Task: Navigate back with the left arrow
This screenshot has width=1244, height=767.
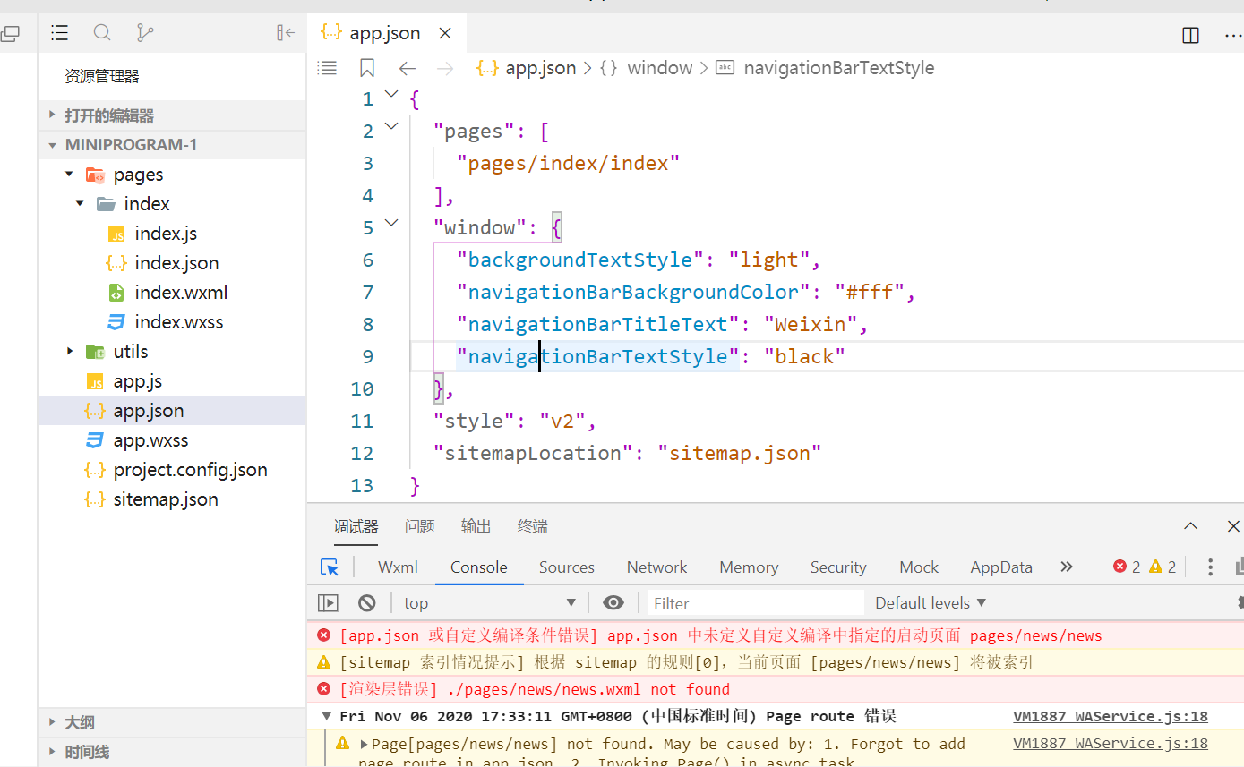Action: click(408, 68)
